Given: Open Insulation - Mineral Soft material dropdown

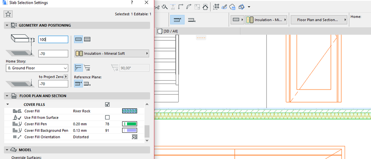Looking at the screenshot, I should [x=111, y=54].
